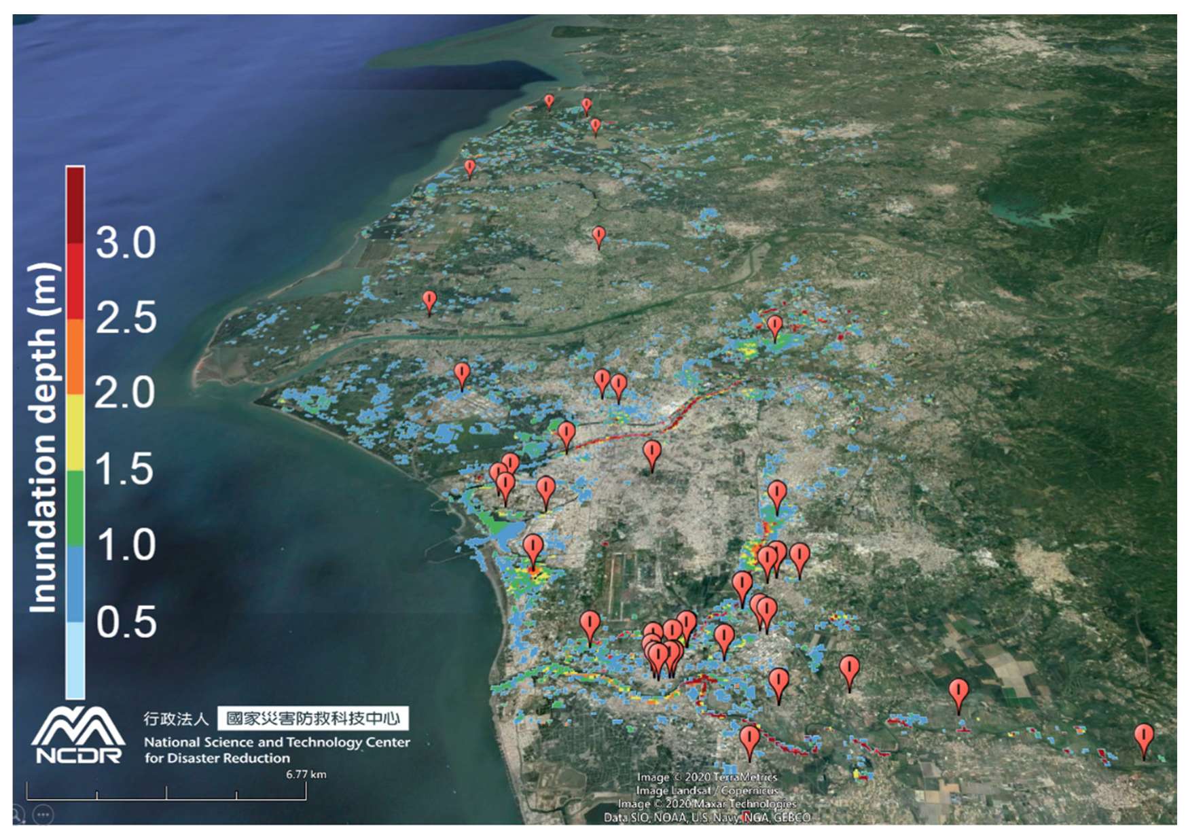Click the 行政法人 text
Viewport: 1186px width, 835px height.
(176, 719)
